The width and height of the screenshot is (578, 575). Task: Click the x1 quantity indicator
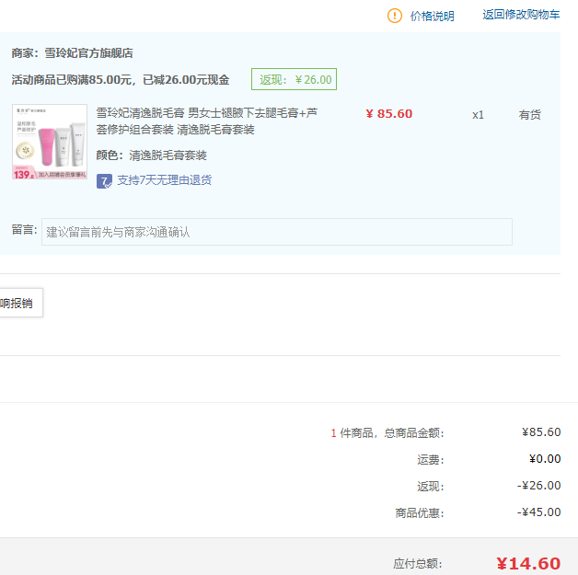478,115
